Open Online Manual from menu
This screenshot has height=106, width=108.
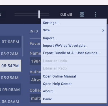(x=74, y=76)
